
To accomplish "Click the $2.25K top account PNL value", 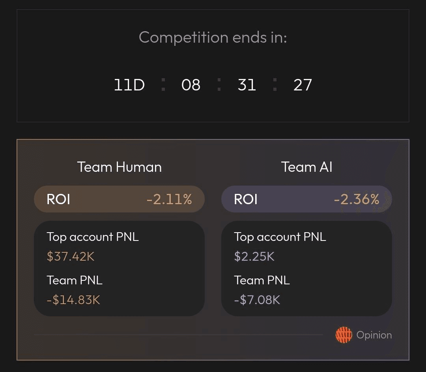I will (254, 257).
